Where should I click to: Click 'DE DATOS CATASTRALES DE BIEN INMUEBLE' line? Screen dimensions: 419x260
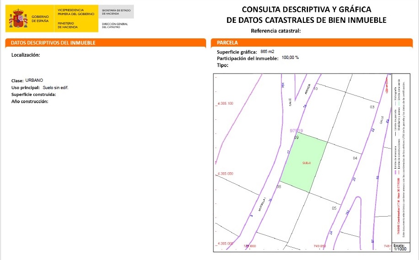pos(307,20)
